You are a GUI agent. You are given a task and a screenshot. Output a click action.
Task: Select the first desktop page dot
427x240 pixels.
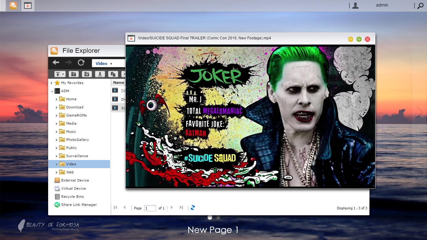[210, 217]
